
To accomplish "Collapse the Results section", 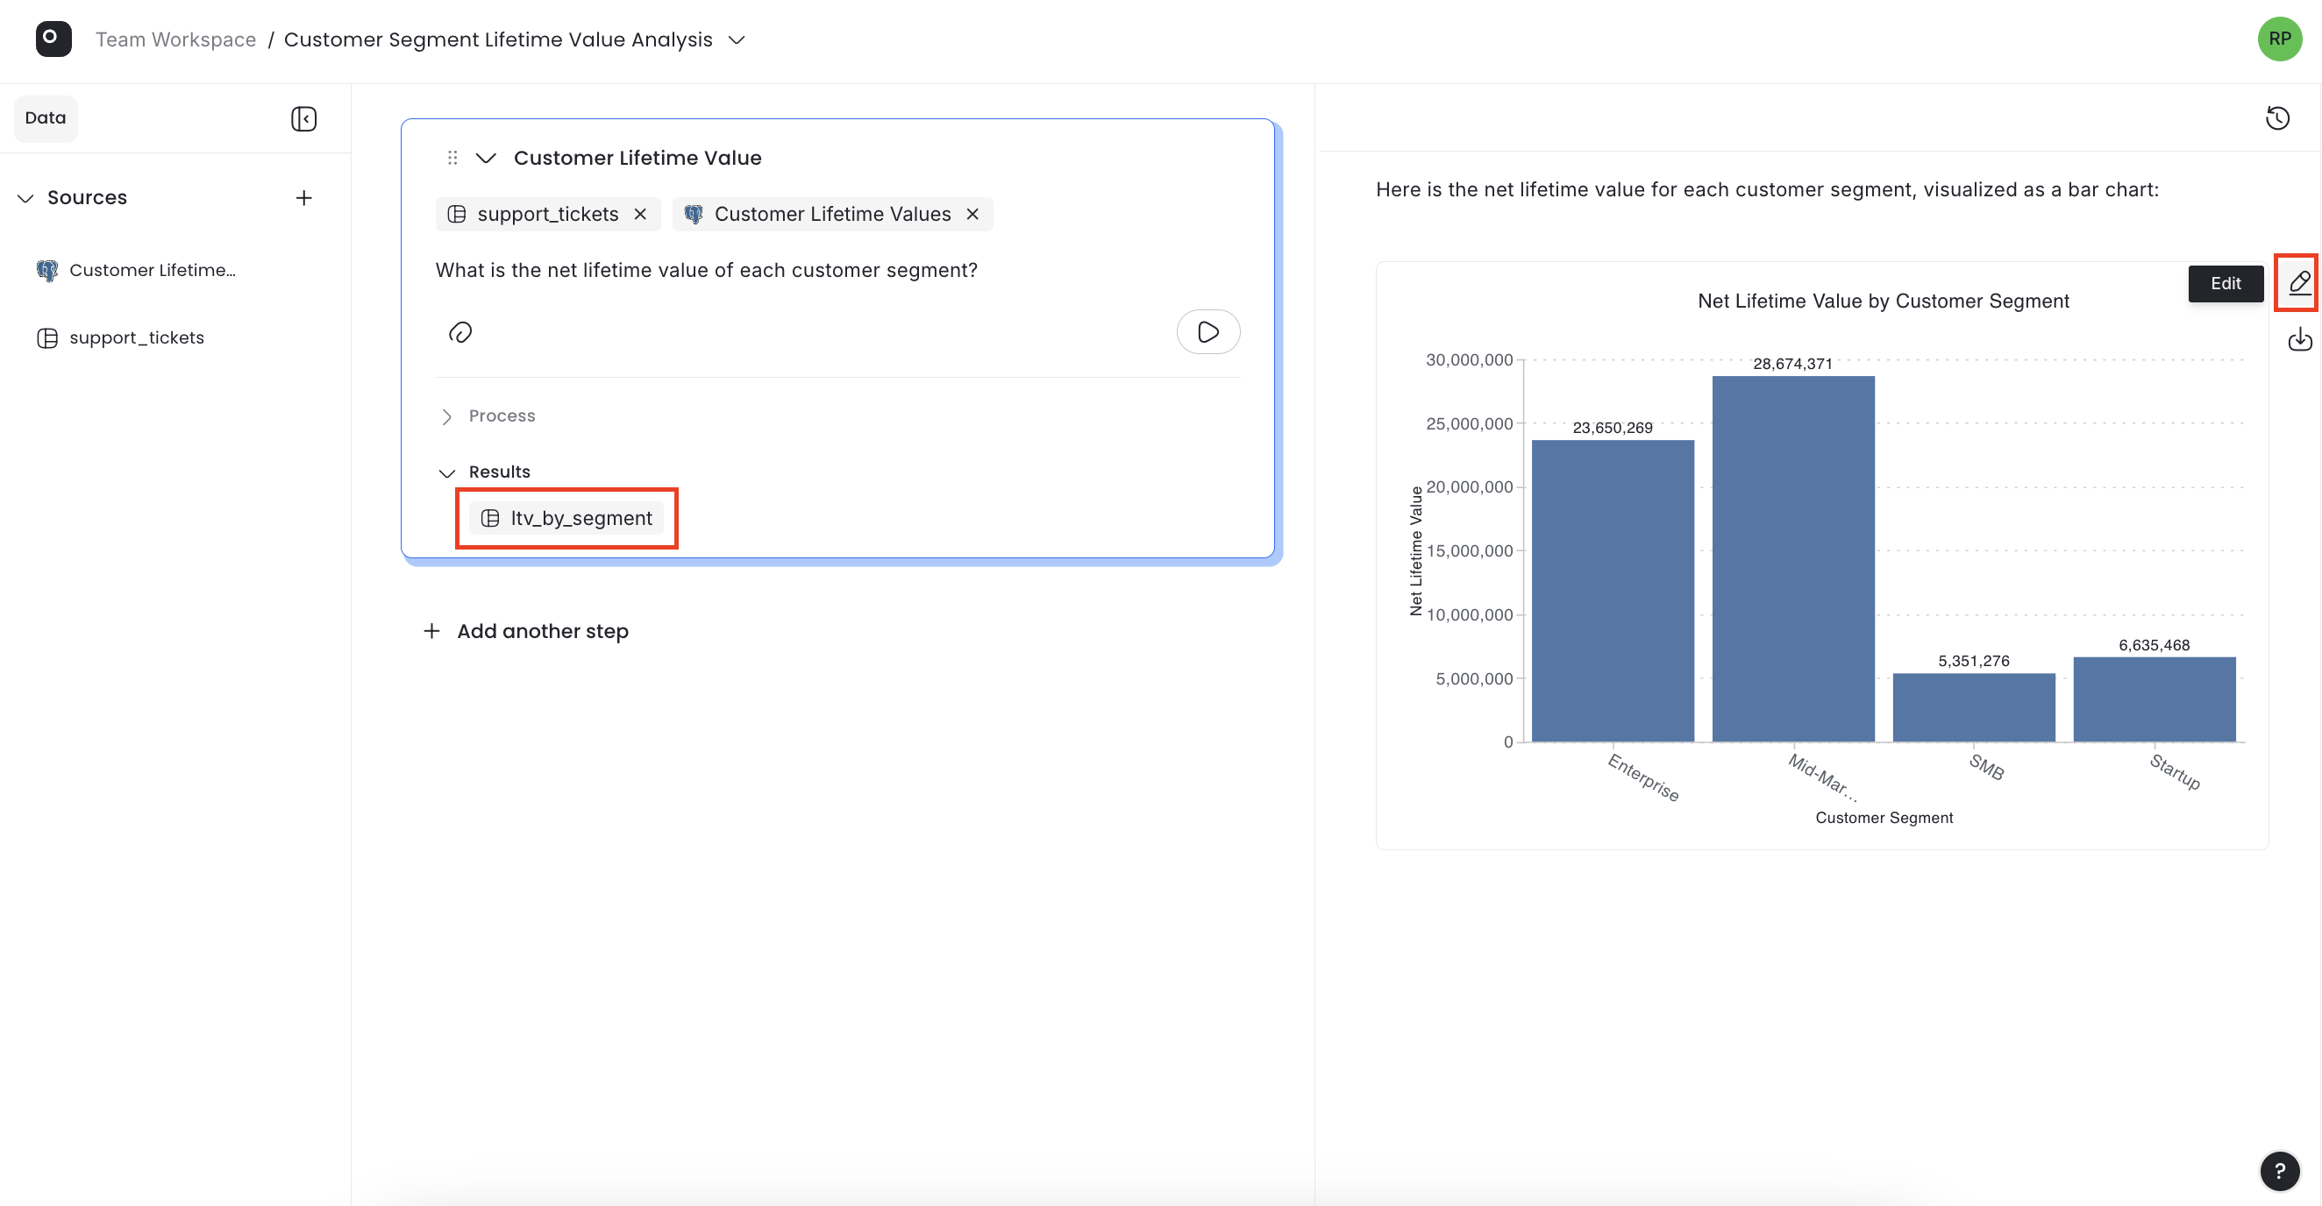I will coord(484,472).
